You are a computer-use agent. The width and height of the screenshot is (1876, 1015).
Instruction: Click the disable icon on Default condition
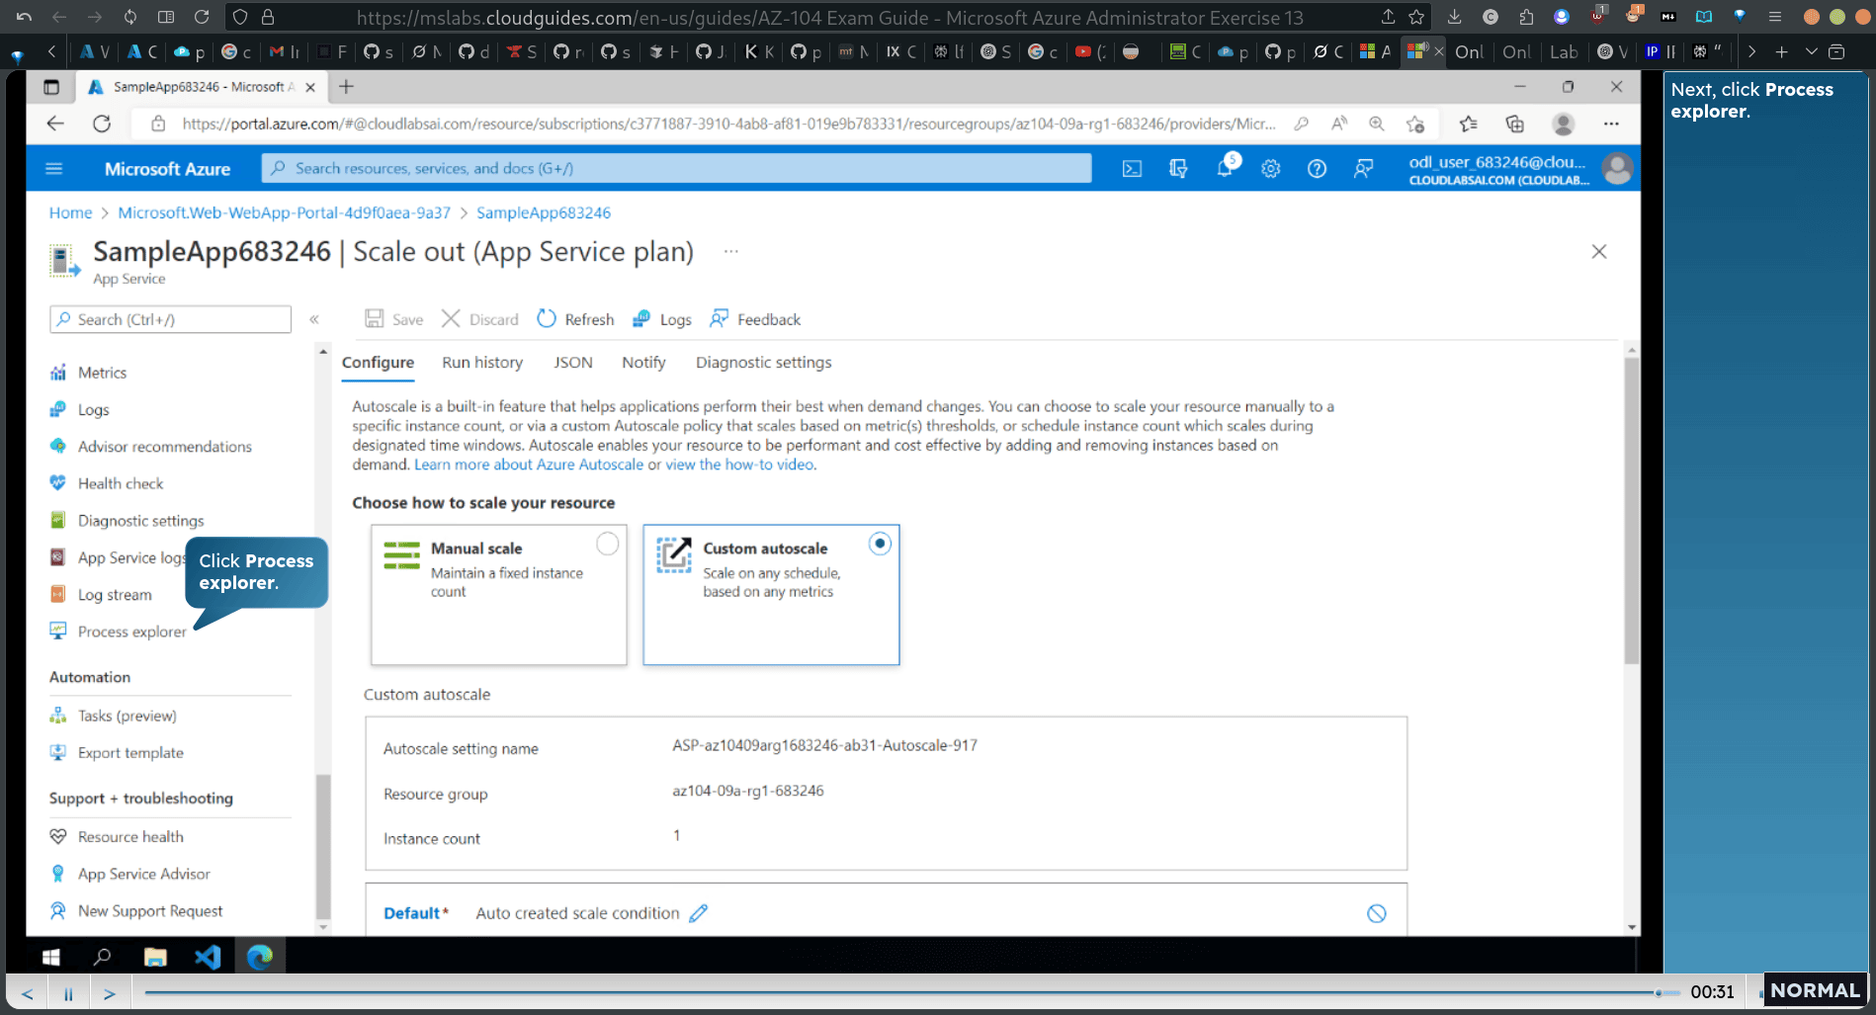[1377, 913]
